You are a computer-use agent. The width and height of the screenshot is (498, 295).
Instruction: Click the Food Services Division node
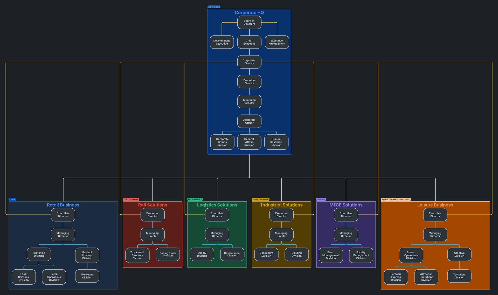[24, 277]
